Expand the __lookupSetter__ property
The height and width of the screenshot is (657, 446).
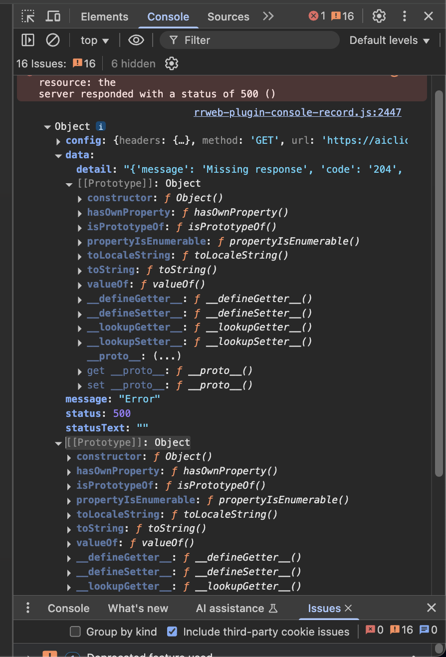tap(80, 342)
